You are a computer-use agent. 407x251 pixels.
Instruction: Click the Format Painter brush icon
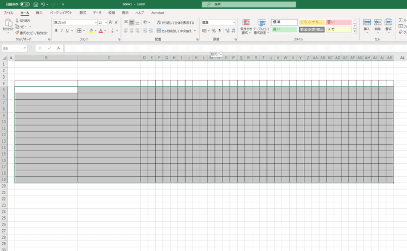[x=17, y=33]
